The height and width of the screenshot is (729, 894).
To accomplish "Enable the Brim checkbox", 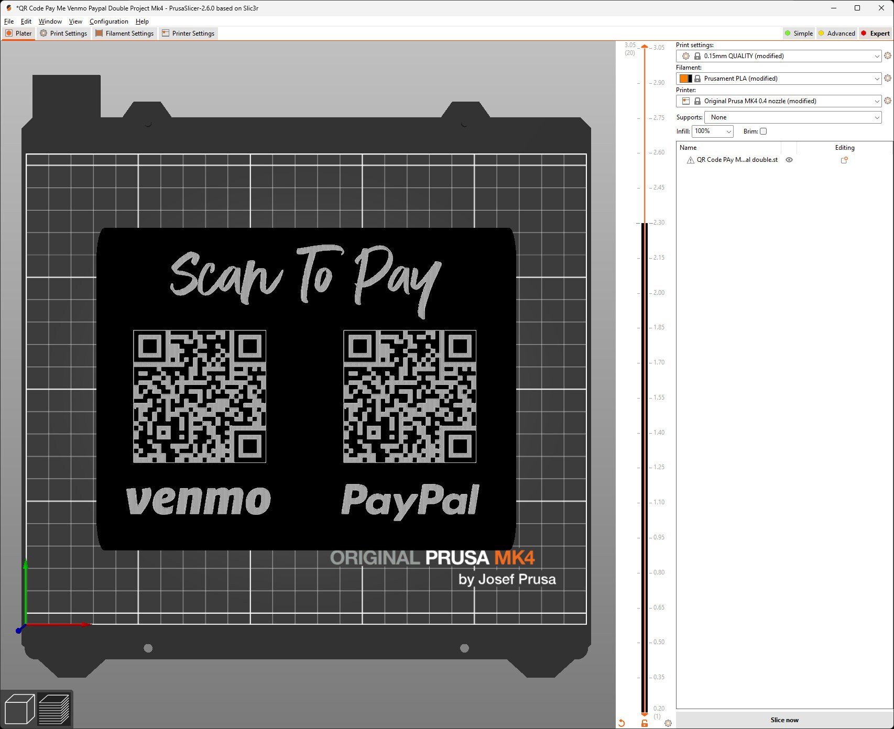I will [763, 131].
